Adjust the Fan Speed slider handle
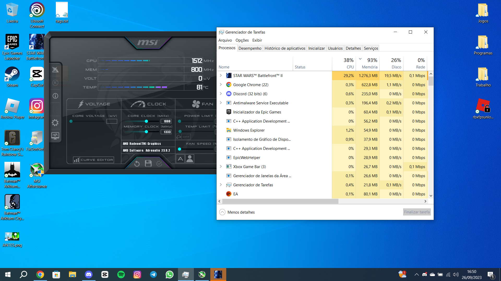This screenshot has height=281, width=501. pyautogui.click(x=180, y=149)
